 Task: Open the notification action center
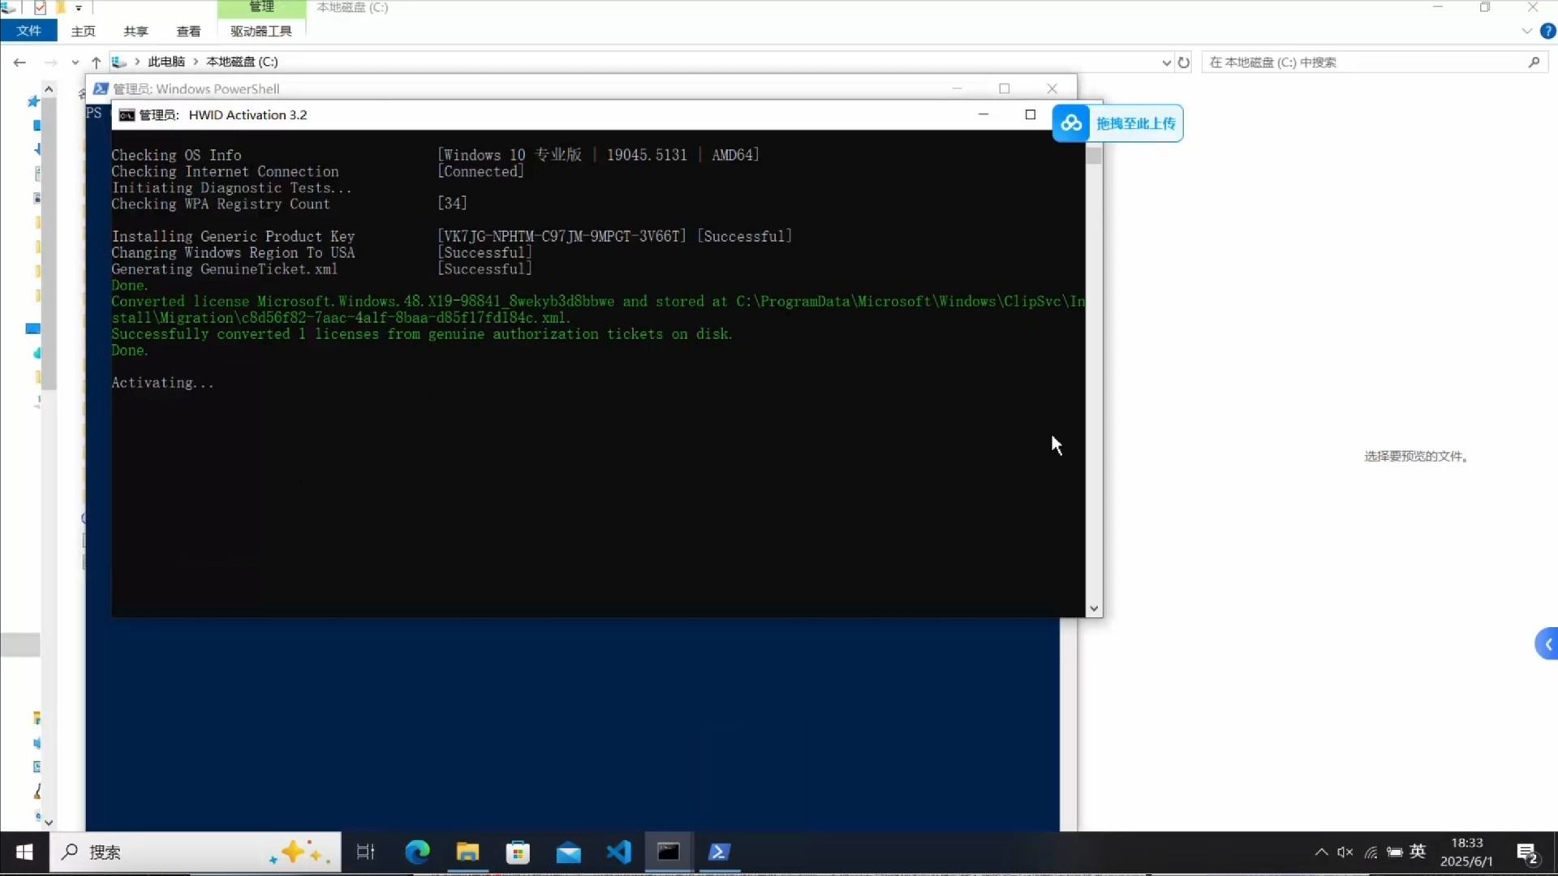click(x=1528, y=853)
